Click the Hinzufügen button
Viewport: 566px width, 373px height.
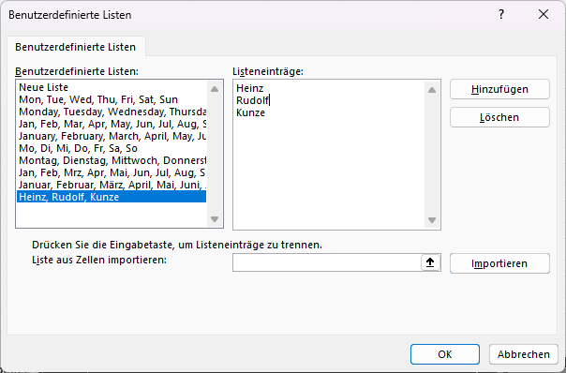(499, 89)
